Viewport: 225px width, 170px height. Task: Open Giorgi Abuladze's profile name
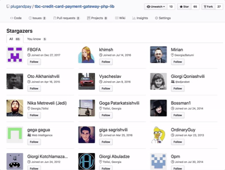114,156
